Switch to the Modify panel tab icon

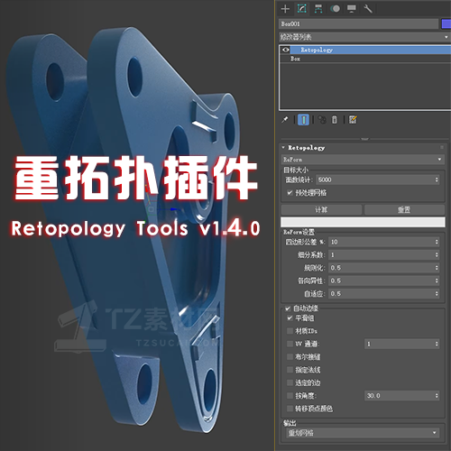(x=302, y=9)
